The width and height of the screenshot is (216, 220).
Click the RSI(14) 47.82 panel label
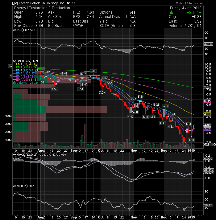pos(26,30)
